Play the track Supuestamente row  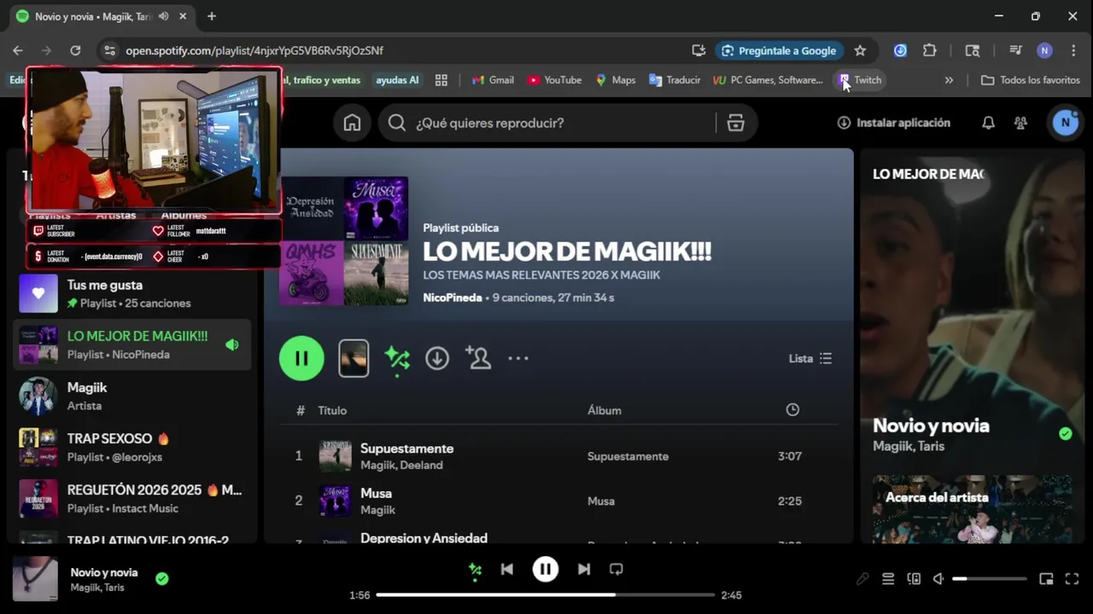(x=558, y=456)
